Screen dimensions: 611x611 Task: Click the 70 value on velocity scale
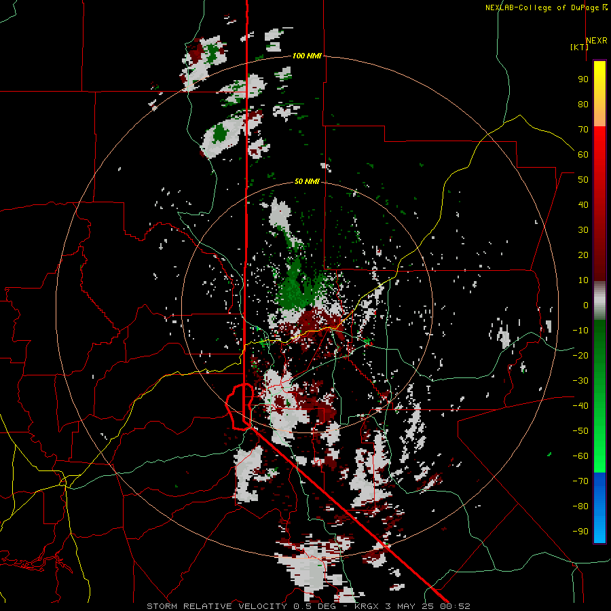coord(583,130)
